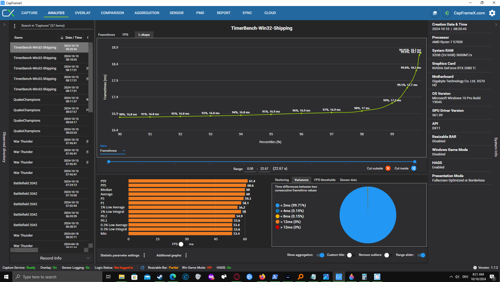The image size is (500, 282).
Task: Click the Cut inside scissors icon
Action: pos(414,168)
